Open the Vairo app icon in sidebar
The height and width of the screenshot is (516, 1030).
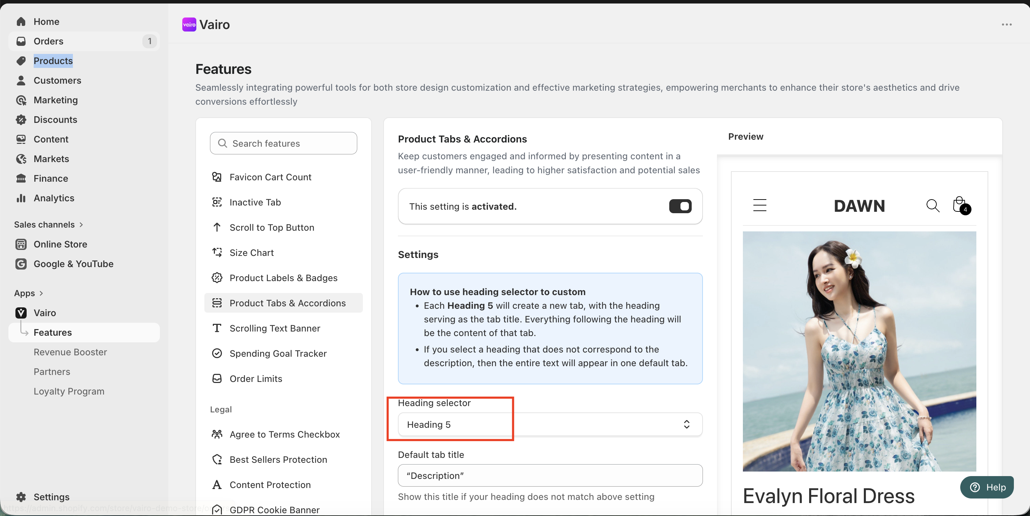click(x=21, y=313)
